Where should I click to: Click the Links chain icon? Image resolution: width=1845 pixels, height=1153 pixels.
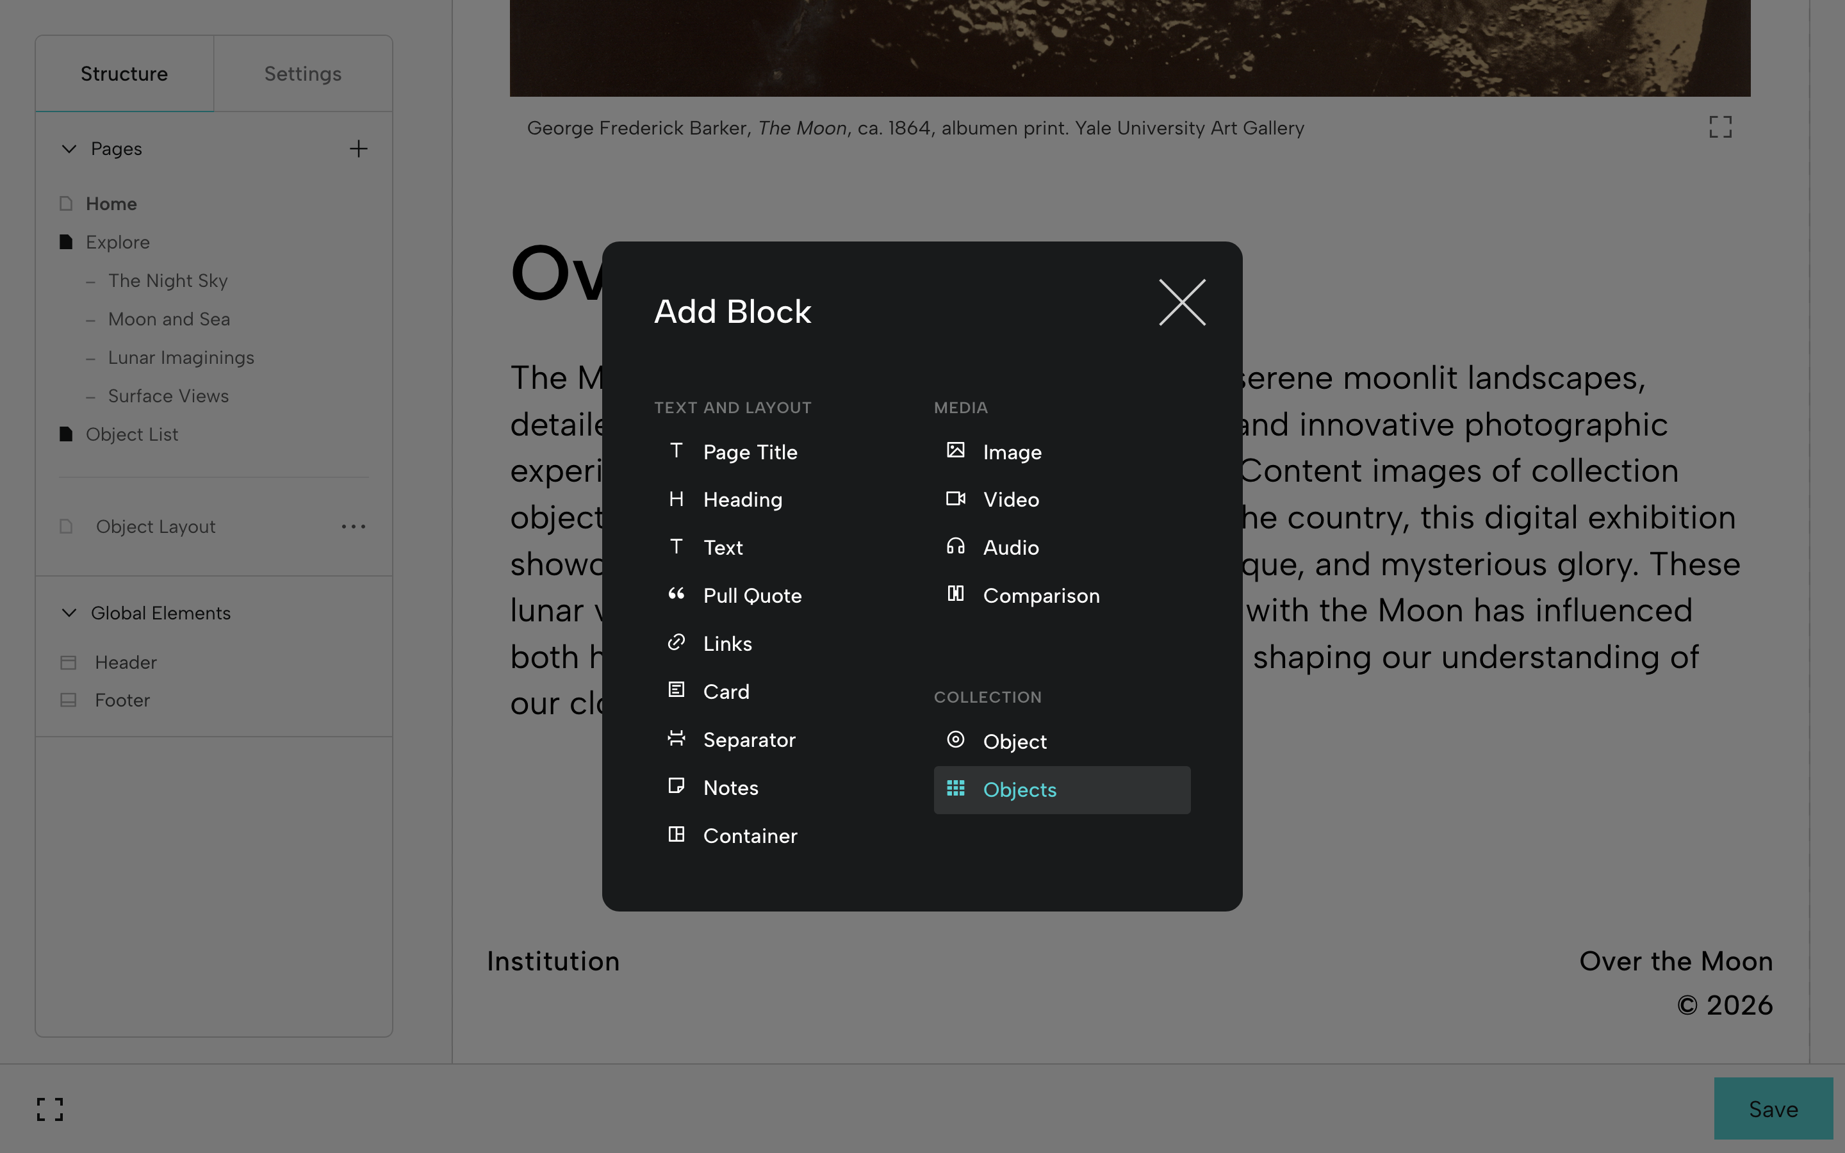[676, 642]
